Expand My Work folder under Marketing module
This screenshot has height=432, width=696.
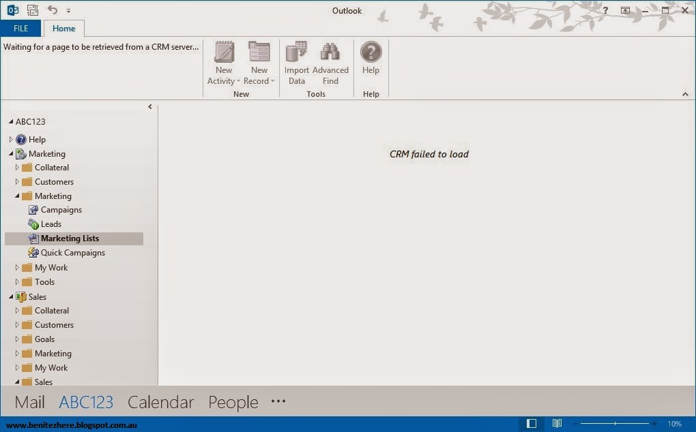click(17, 268)
